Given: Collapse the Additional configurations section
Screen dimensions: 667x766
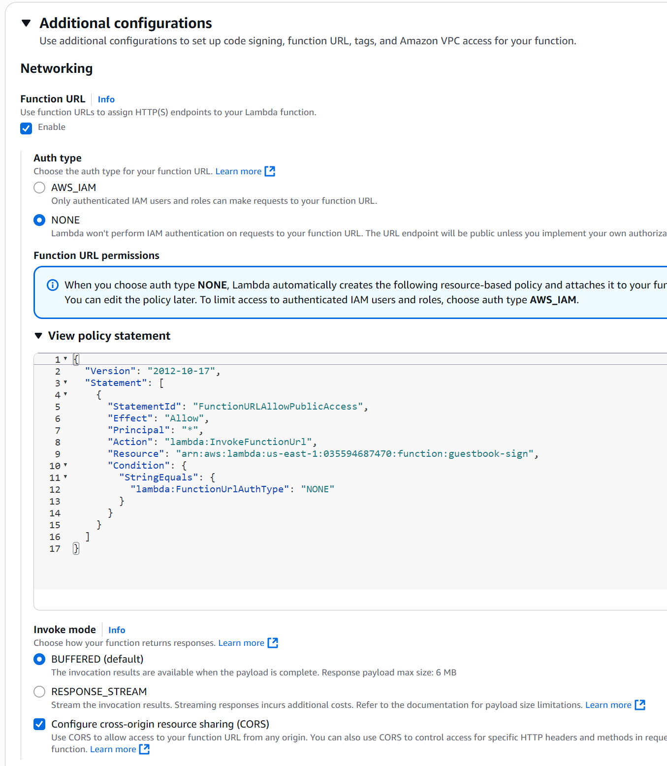Looking at the screenshot, I should pyautogui.click(x=27, y=23).
